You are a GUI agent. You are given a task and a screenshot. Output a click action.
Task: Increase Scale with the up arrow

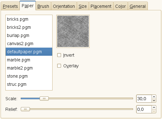[154, 97]
